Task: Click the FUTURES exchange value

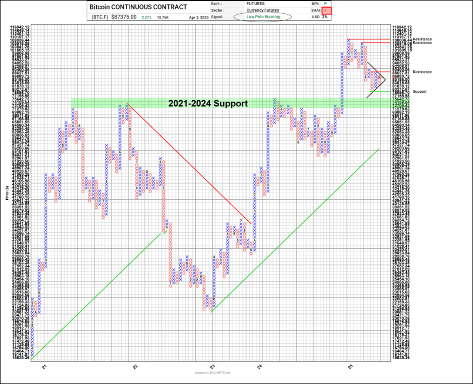Action: click(255, 4)
